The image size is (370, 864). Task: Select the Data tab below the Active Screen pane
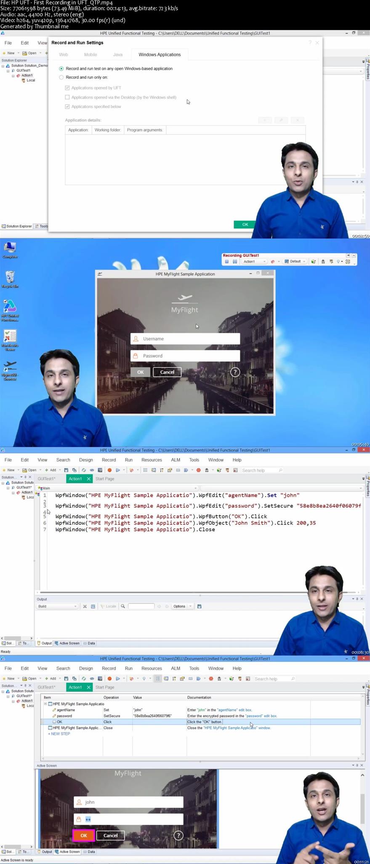click(89, 851)
